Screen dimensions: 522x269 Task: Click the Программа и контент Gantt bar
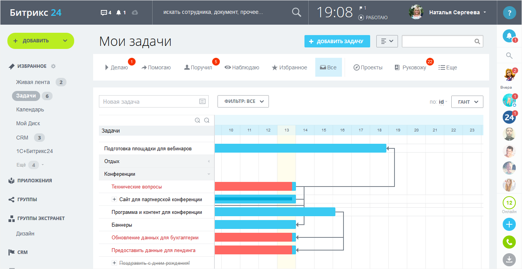274,212
